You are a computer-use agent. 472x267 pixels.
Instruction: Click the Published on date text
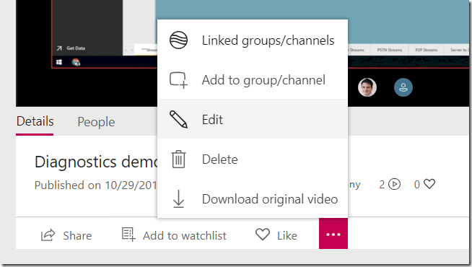pos(96,185)
